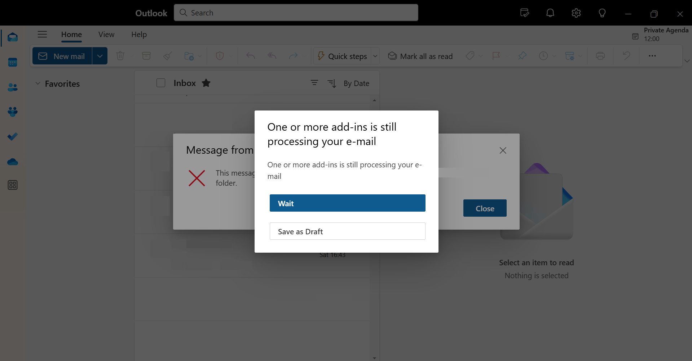This screenshot has width=692, height=361.
Task: Open Groups in the left sidebar
Action: [x=13, y=112]
